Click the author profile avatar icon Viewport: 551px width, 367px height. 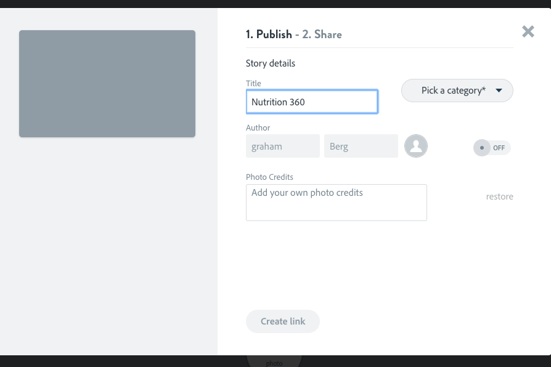[415, 146]
